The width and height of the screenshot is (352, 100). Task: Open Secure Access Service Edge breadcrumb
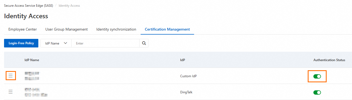click(x=28, y=5)
